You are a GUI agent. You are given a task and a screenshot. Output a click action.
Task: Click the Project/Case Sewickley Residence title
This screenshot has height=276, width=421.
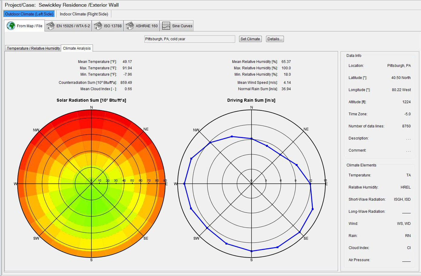click(x=62, y=5)
